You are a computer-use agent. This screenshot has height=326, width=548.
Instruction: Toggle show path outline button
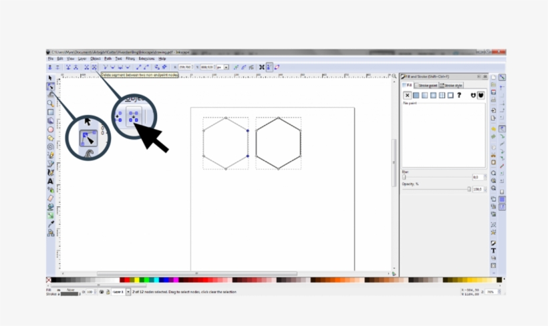coord(277,67)
